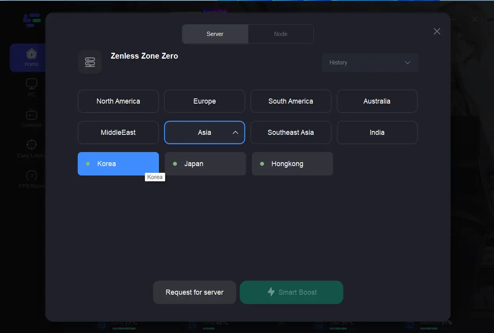Expand the Europe region
The height and width of the screenshot is (333, 494).
coord(205,101)
